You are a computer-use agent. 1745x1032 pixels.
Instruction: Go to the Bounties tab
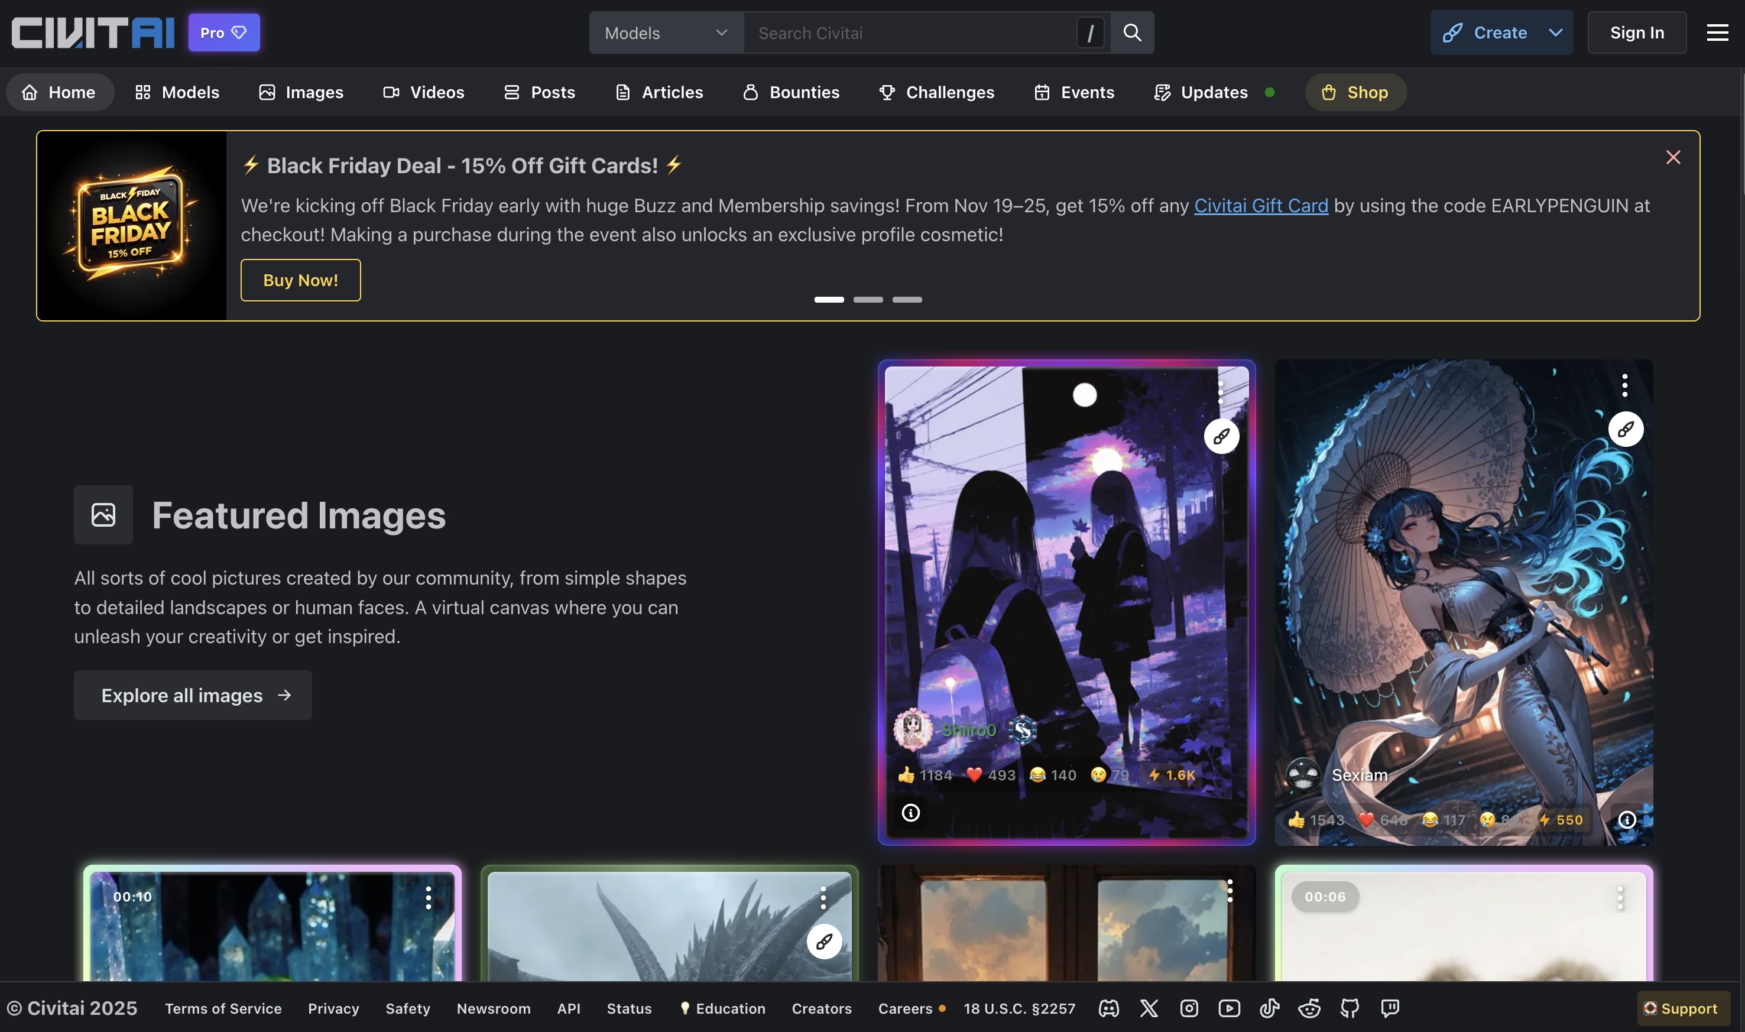click(x=791, y=92)
